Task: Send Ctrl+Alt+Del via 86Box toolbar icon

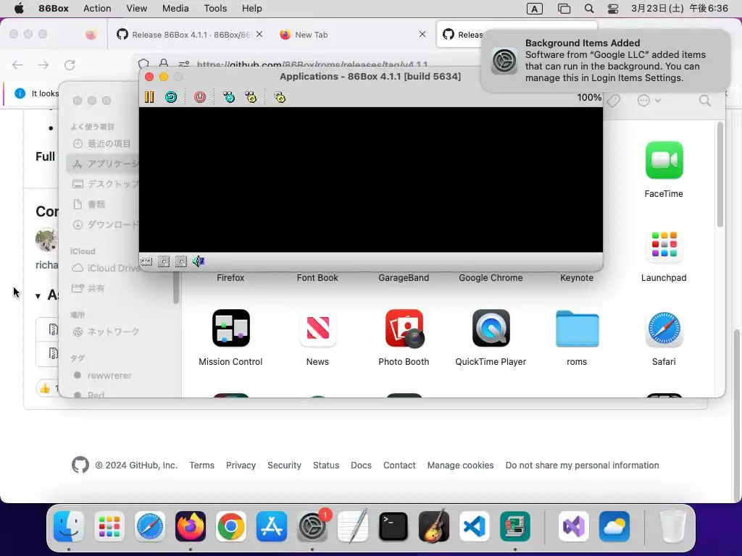Action: tap(229, 97)
